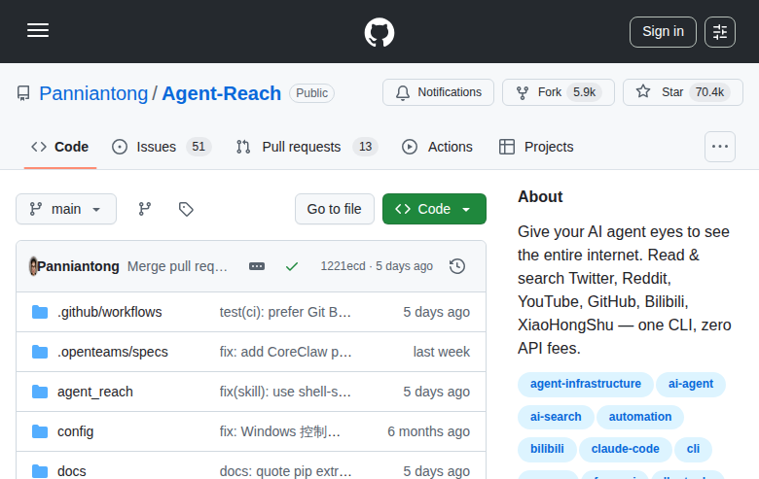Click the .github/workflows folder icon
The height and width of the screenshot is (479, 759).
tap(40, 312)
